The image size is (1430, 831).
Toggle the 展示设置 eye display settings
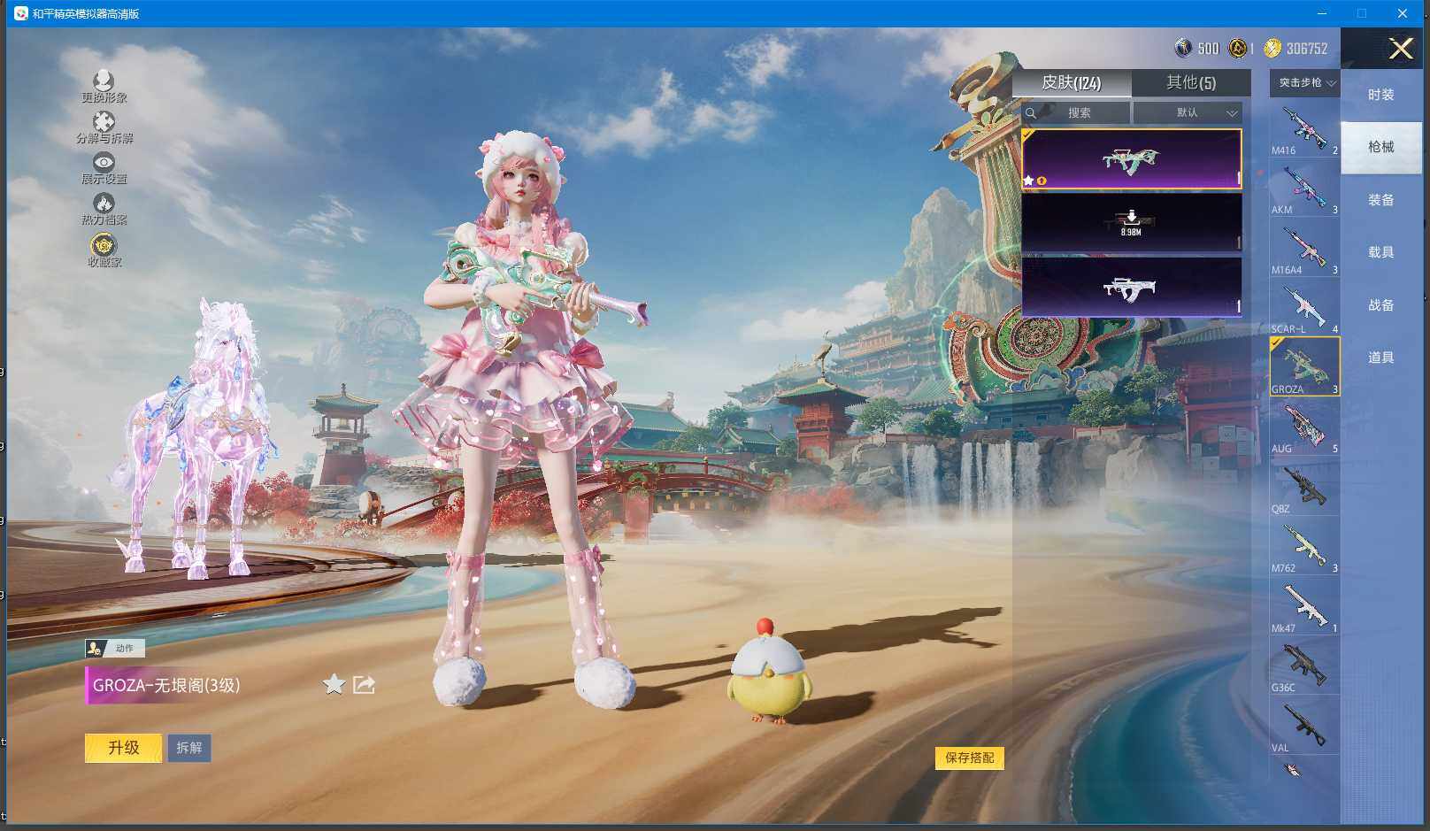pyautogui.click(x=104, y=168)
